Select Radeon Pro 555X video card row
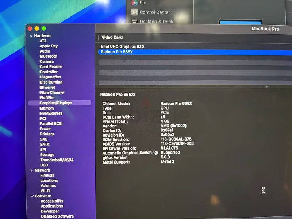The height and width of the screenshot is (219, 292). click(x=195, y=52)
